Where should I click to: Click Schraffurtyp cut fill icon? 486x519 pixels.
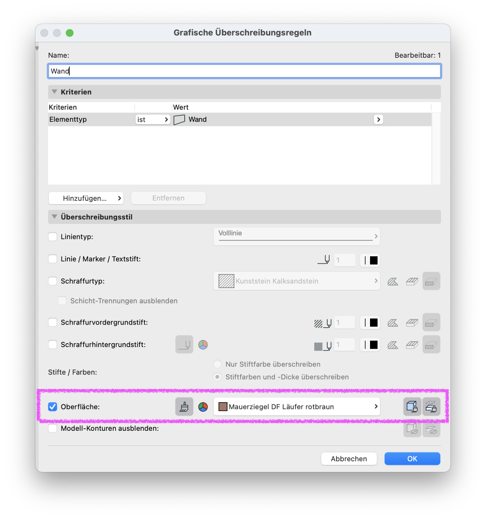pos(393,282)
